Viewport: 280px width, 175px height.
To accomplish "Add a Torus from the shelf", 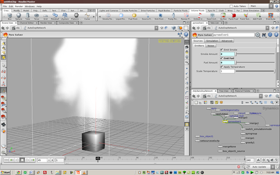I will pos(36,16).
